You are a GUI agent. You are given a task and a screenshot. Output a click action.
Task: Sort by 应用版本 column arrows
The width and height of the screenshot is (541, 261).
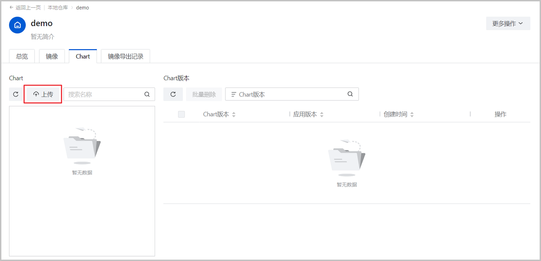(x=322, y=114)
